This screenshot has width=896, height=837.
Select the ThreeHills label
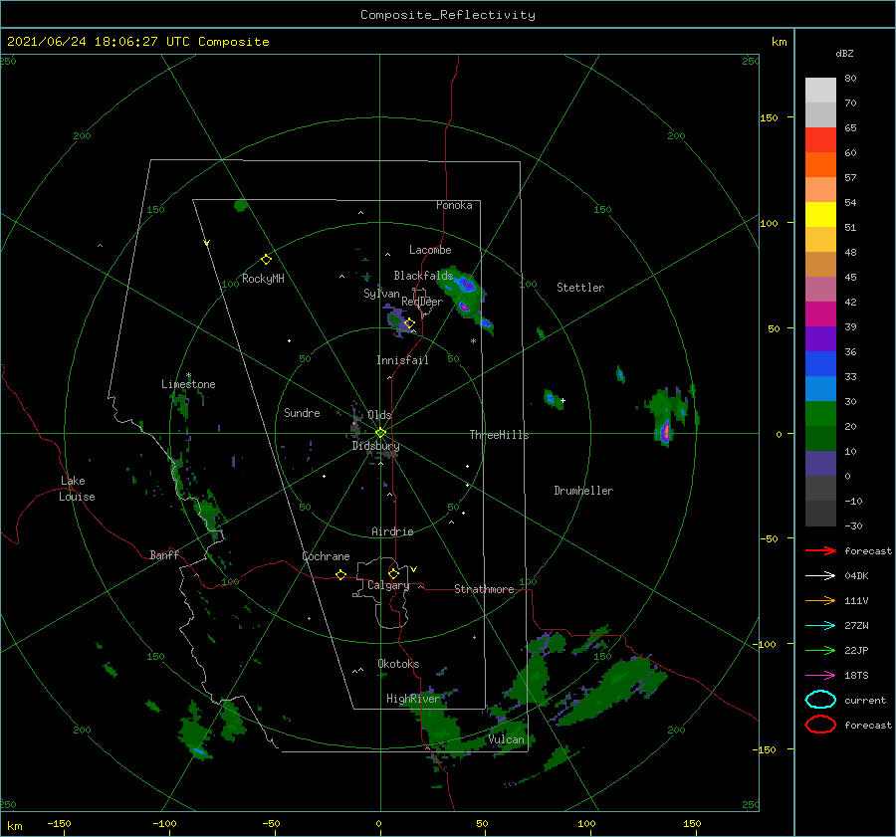coord(500,435)
